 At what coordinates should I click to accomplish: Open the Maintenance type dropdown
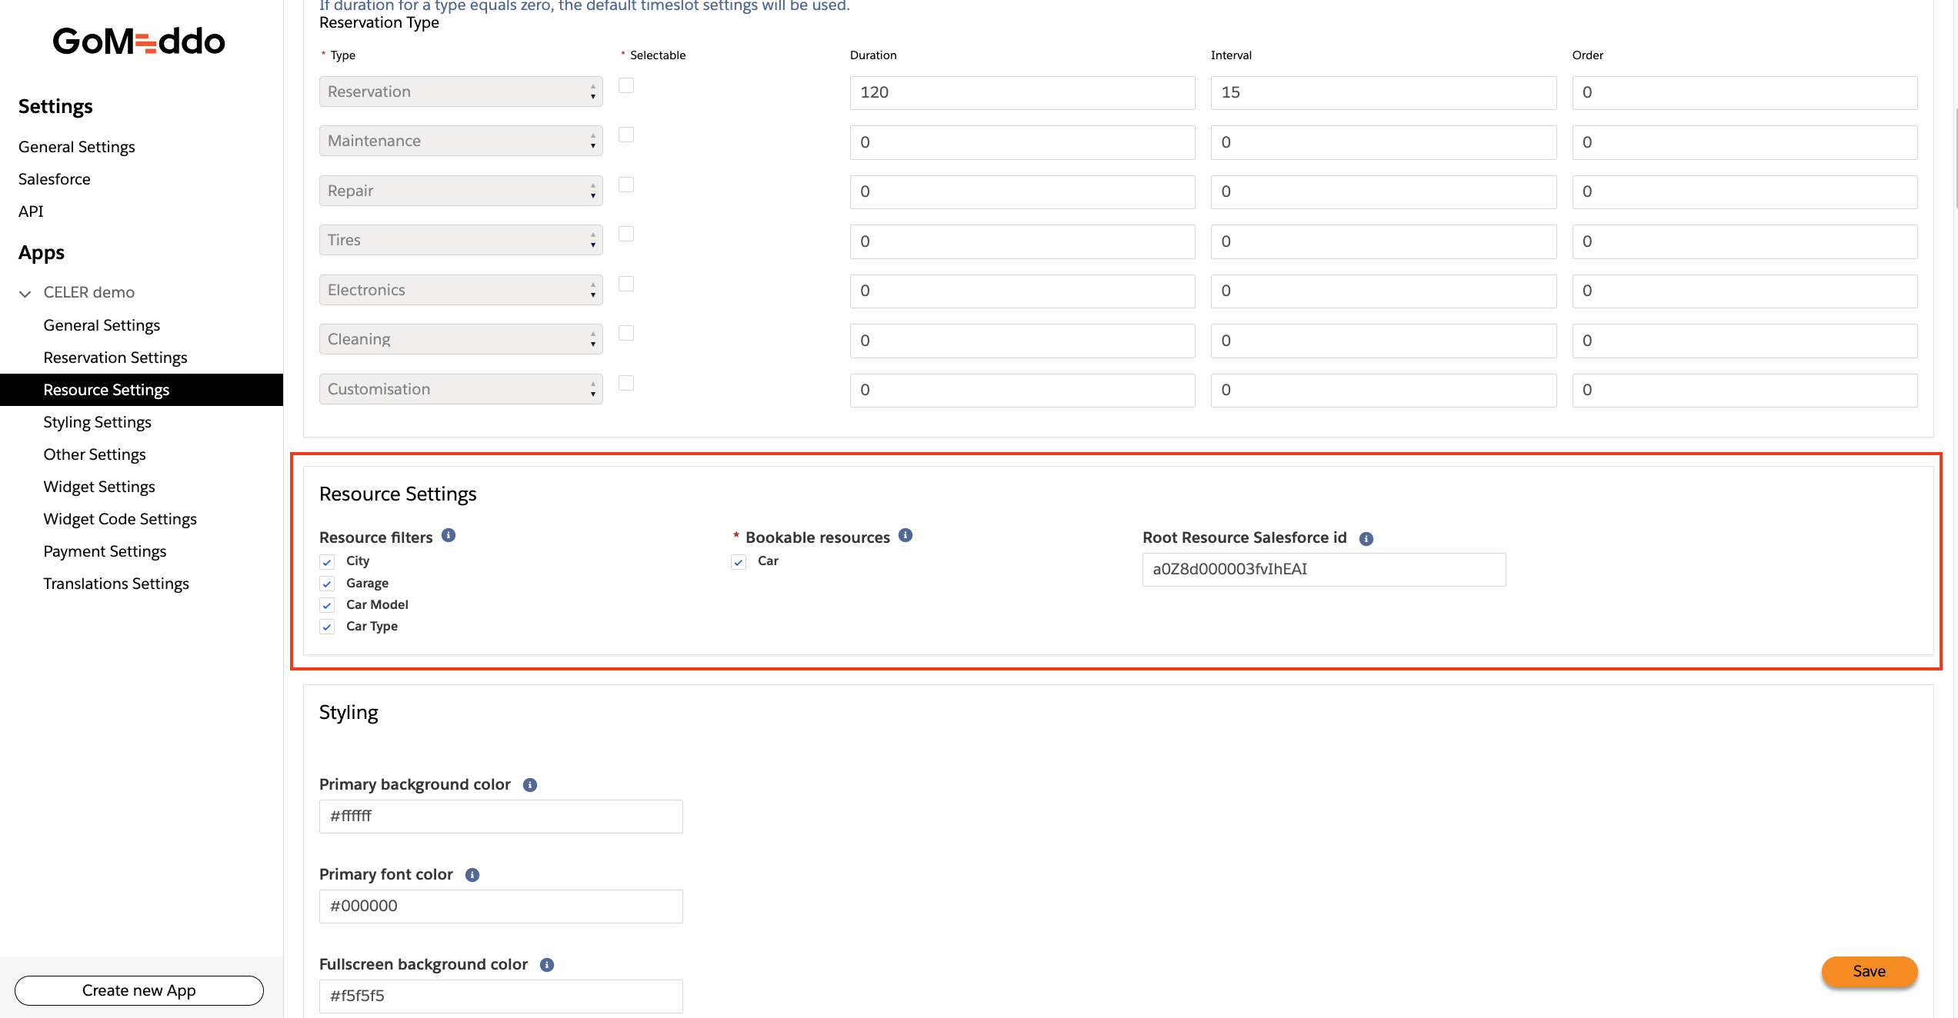(460, 141)
